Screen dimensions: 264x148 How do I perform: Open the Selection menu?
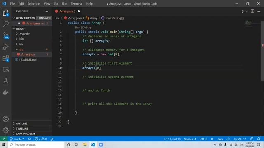pyautogui.click(x=34, y=4)
